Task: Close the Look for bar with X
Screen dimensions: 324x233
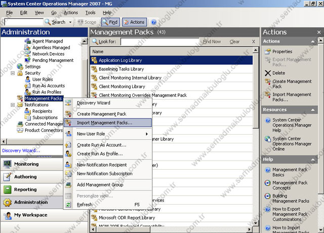Action: [253, 42]
